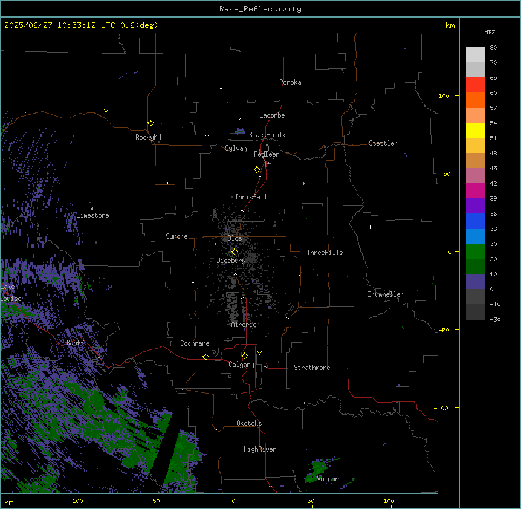Click the Stettler city label
521x509 pixels.
(383, 143)
